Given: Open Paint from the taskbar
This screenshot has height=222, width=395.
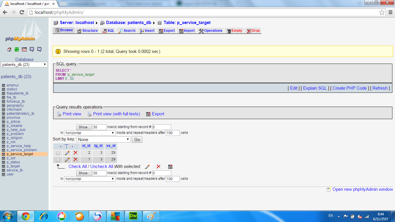Looking at the screenshot, I should click(x=151, y=216).
